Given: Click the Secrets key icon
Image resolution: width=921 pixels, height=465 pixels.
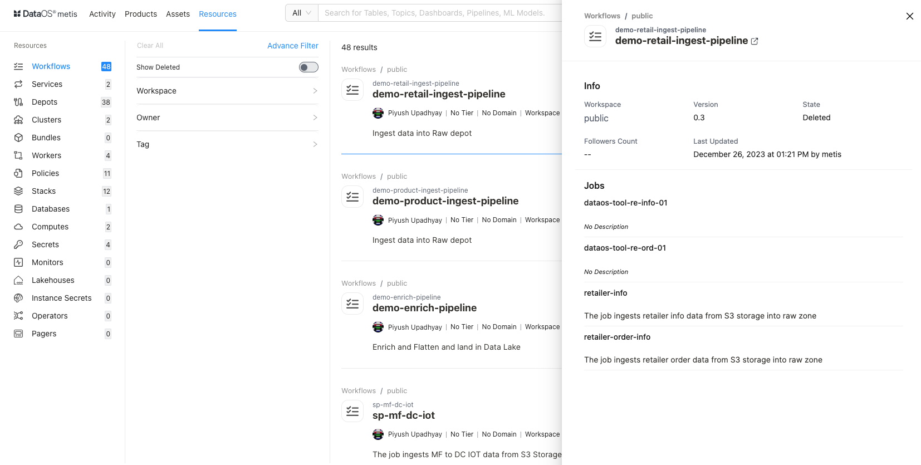Looking at the screenshot, I should point(18,244).
